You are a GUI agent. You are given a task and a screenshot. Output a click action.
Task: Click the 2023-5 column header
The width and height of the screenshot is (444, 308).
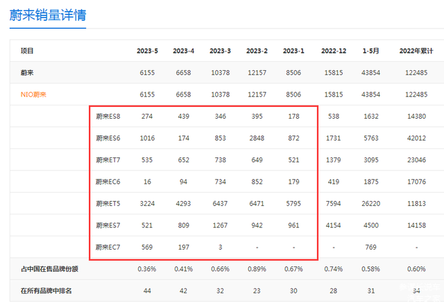point(146,51)
